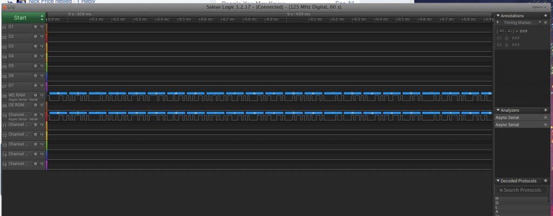Set trigger icon on channel D7

click(x=42, y=86)
